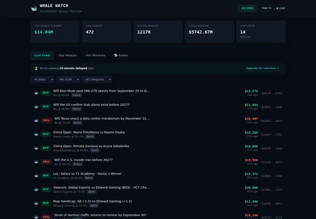Open LoL Solary vs T1 Academy market
The height and width of the screenshot is (219, 316).
pos(87,174)
